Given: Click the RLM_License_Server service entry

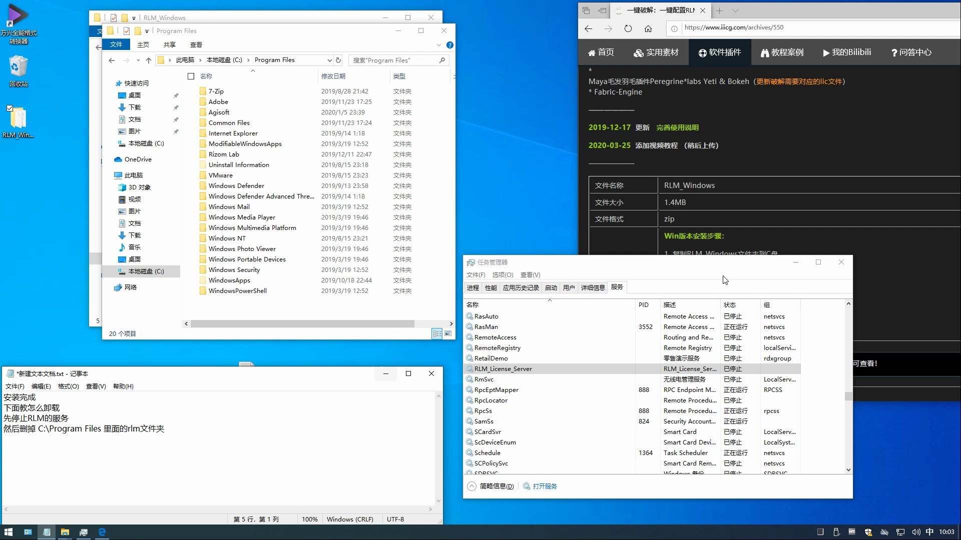Looking at the screenshot, I should click(x=503, y=368).
